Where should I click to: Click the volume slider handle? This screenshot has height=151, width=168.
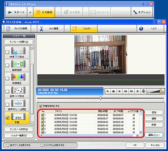coord(160,91)
